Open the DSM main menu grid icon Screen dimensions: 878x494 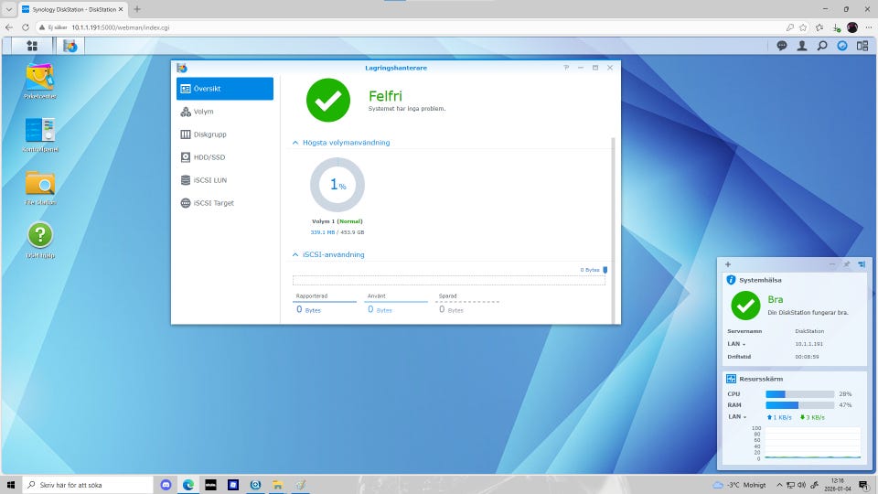point(32,45)
